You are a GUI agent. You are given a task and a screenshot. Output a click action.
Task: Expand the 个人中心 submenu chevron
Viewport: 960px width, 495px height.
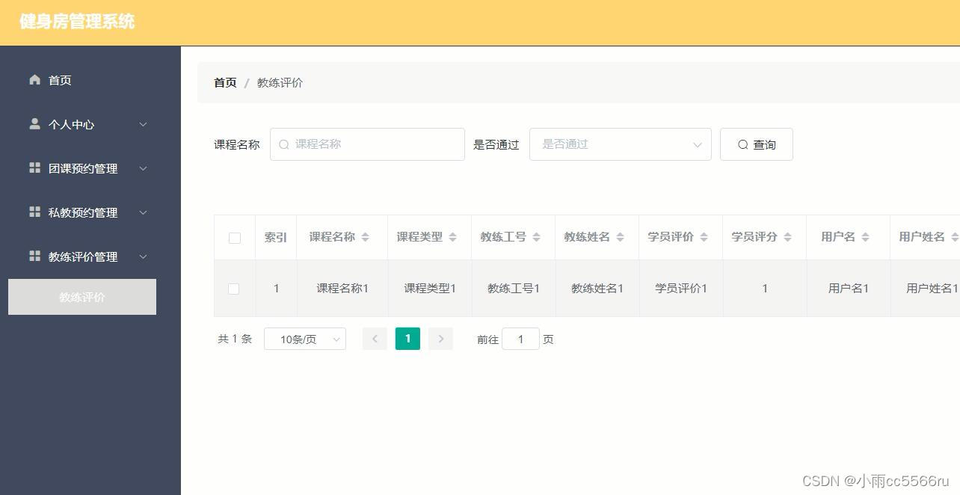(144, 124)
